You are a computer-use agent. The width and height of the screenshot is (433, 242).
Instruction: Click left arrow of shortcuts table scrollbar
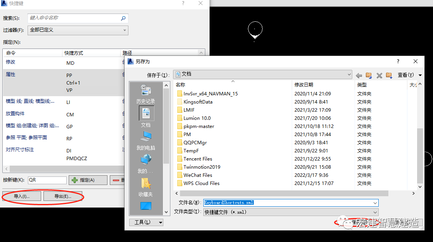(6, 169)
